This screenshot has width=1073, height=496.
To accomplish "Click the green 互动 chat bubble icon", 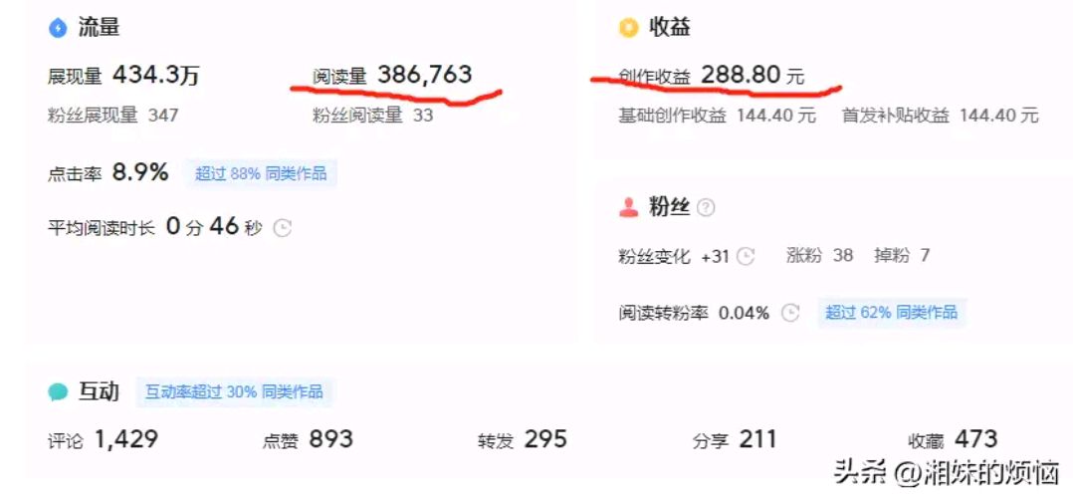I will 58,392.
